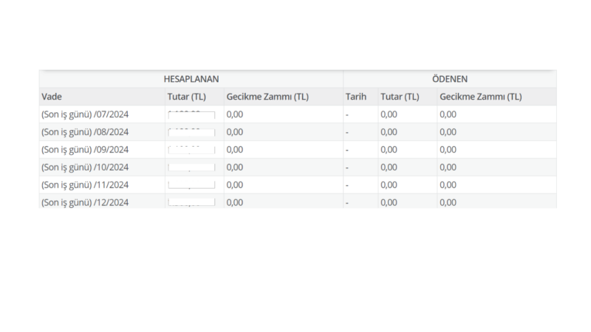591x332 pixels.
Task: Click the masked amount field for 12/2024
Action: tap(191, 202)
